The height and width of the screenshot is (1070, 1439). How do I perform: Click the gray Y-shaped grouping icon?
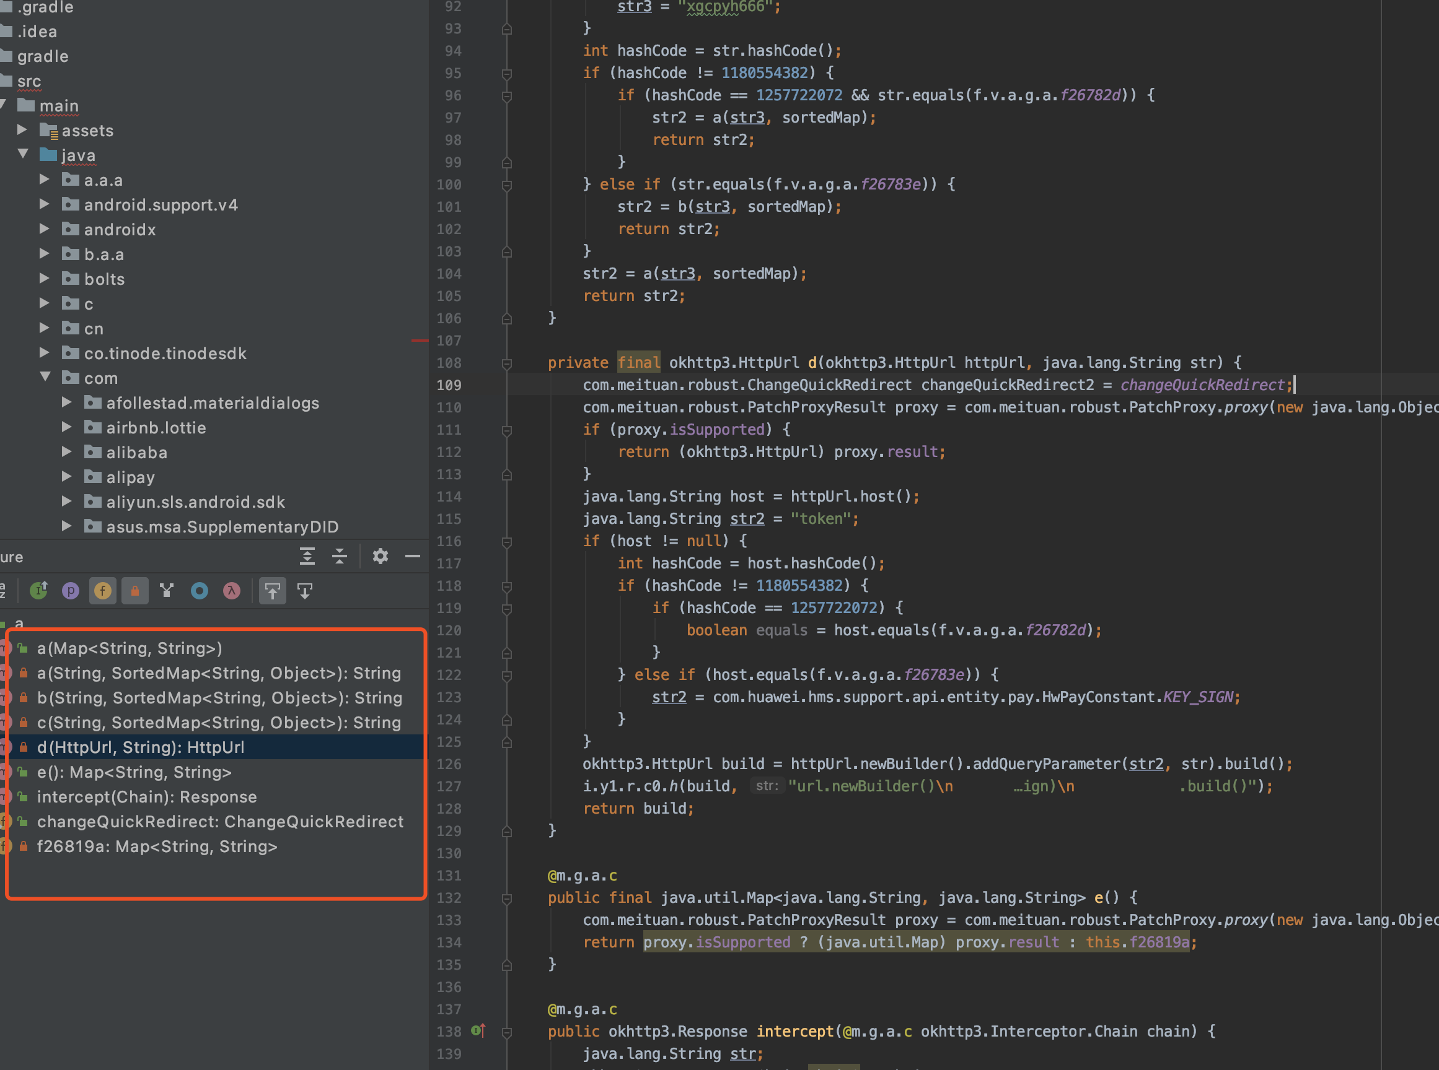[x=167, y=591]
